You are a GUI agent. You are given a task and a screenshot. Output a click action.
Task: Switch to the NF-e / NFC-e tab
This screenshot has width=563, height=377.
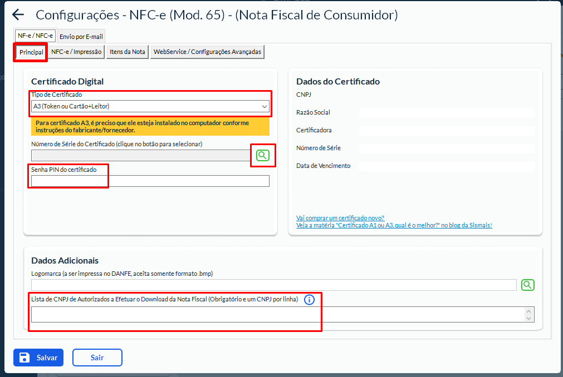click(x=35, y=36)
